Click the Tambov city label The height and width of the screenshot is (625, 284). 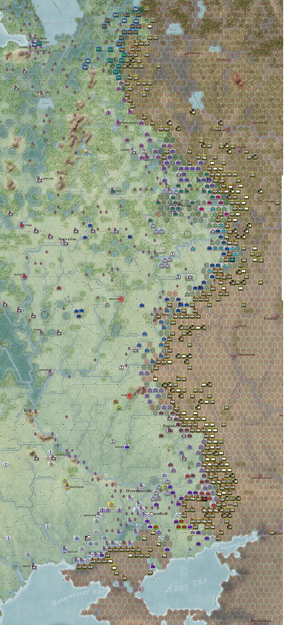tap(270, 318)
